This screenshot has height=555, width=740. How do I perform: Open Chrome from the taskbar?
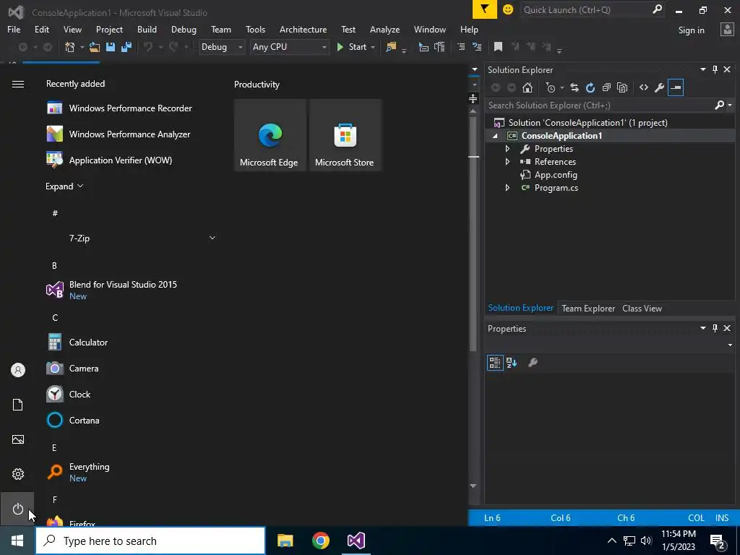(320, 541)
